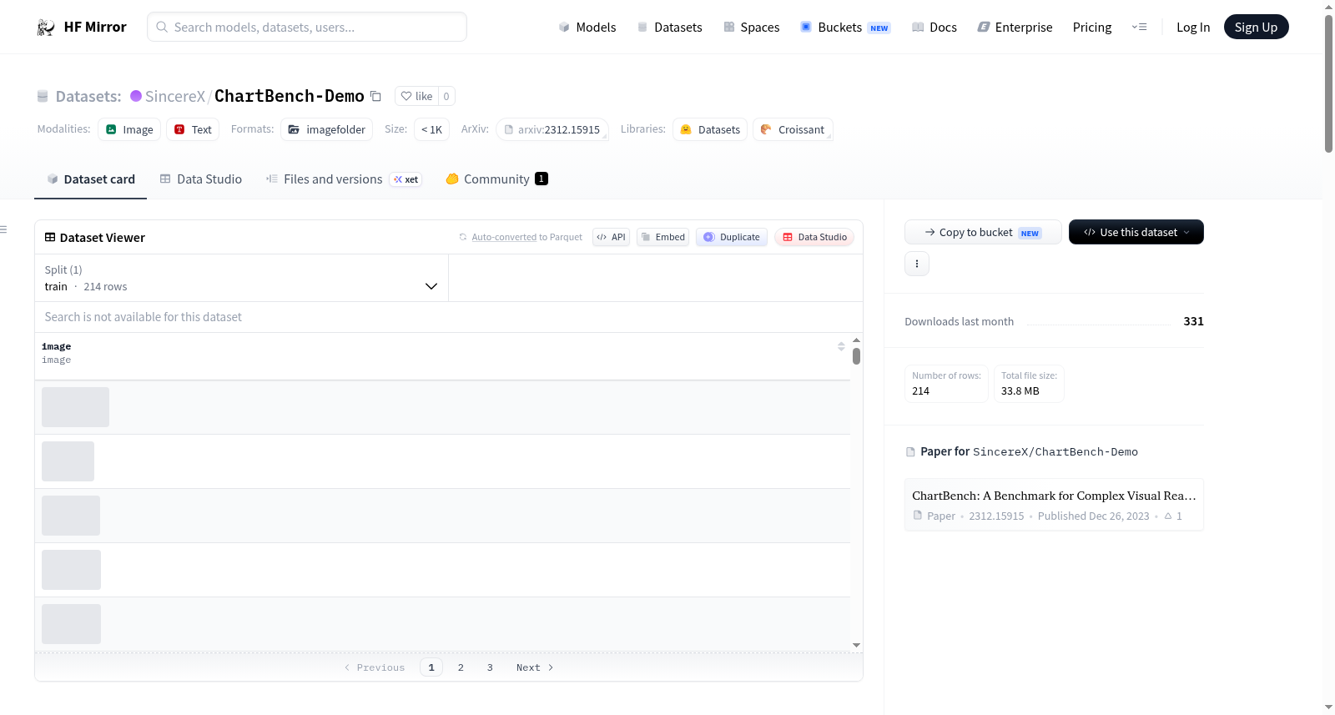Open the navigation overflow menu icon
This screenshot has height=715, width=1335.
click(x=1139, y=28)
